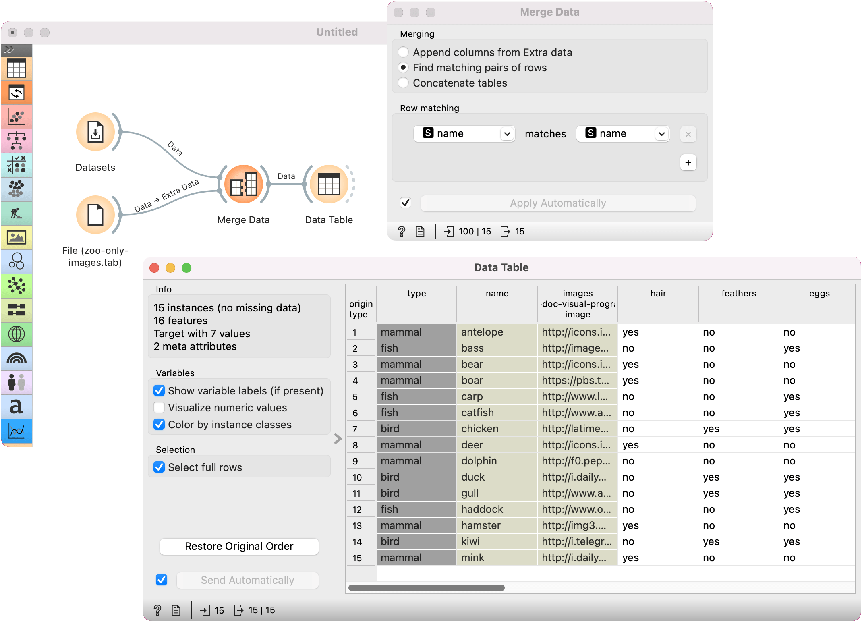The image size is (862, 622).
Task: Sort the table by the feathers column header
Action: [x=738, y=294]
